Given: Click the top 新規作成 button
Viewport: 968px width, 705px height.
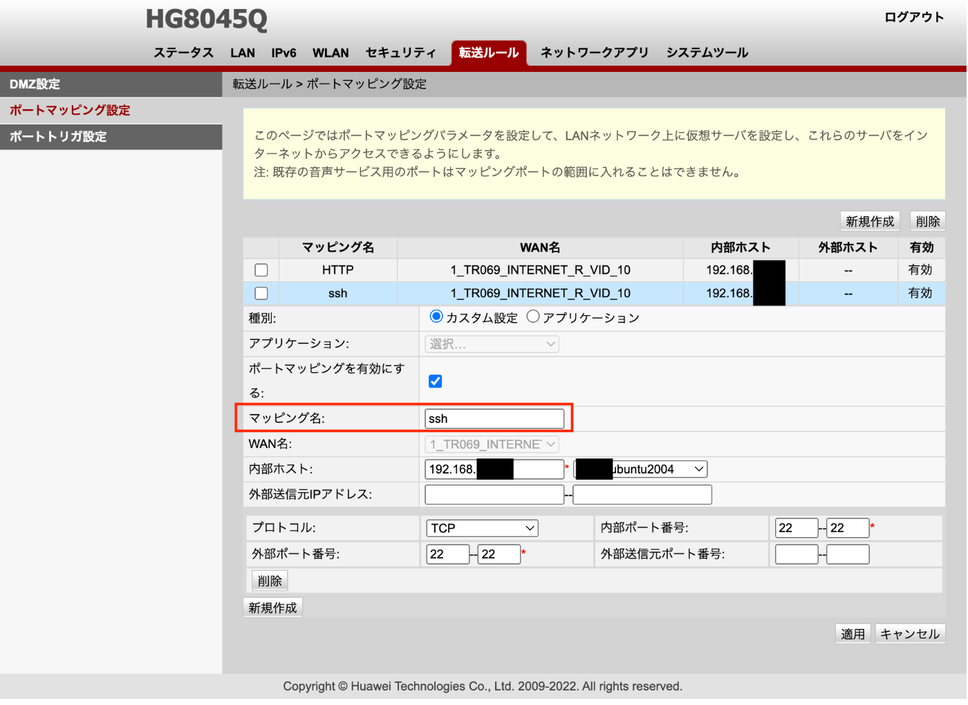Looking at the screenshot, I should [870, 221].
